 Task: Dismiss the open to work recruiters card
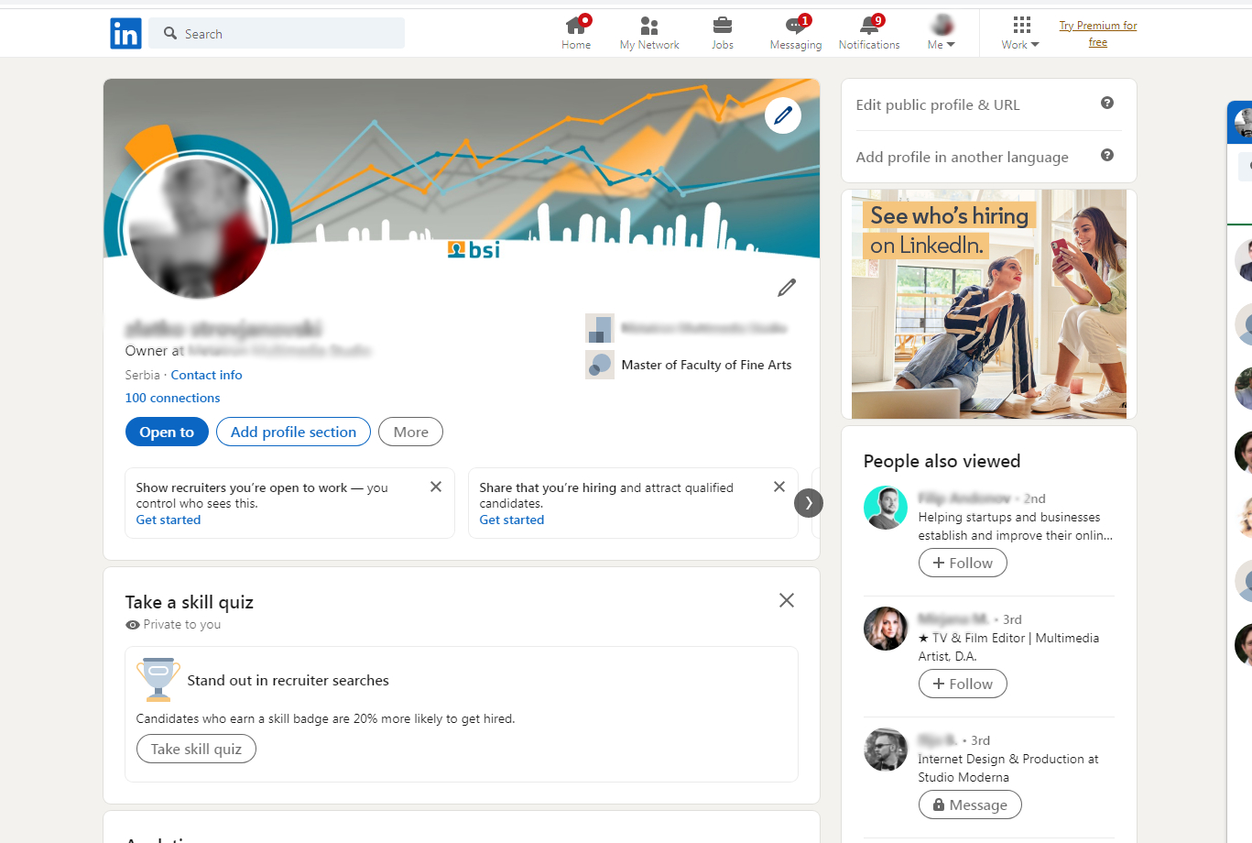point(436,487)
